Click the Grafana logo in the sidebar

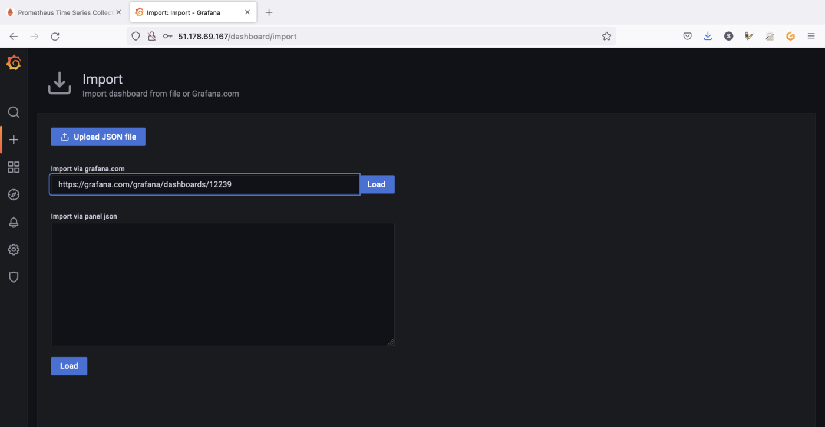point(14,62)
